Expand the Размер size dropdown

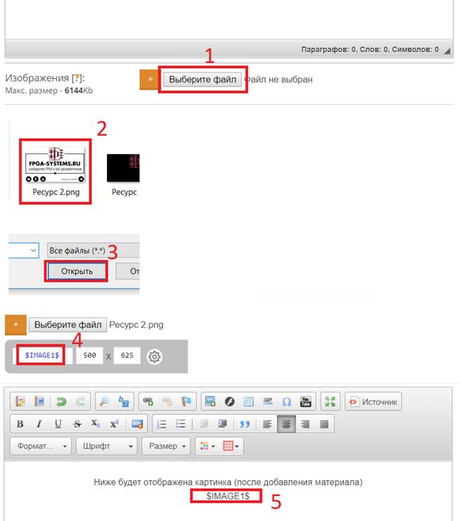click(x=167, y=446)
